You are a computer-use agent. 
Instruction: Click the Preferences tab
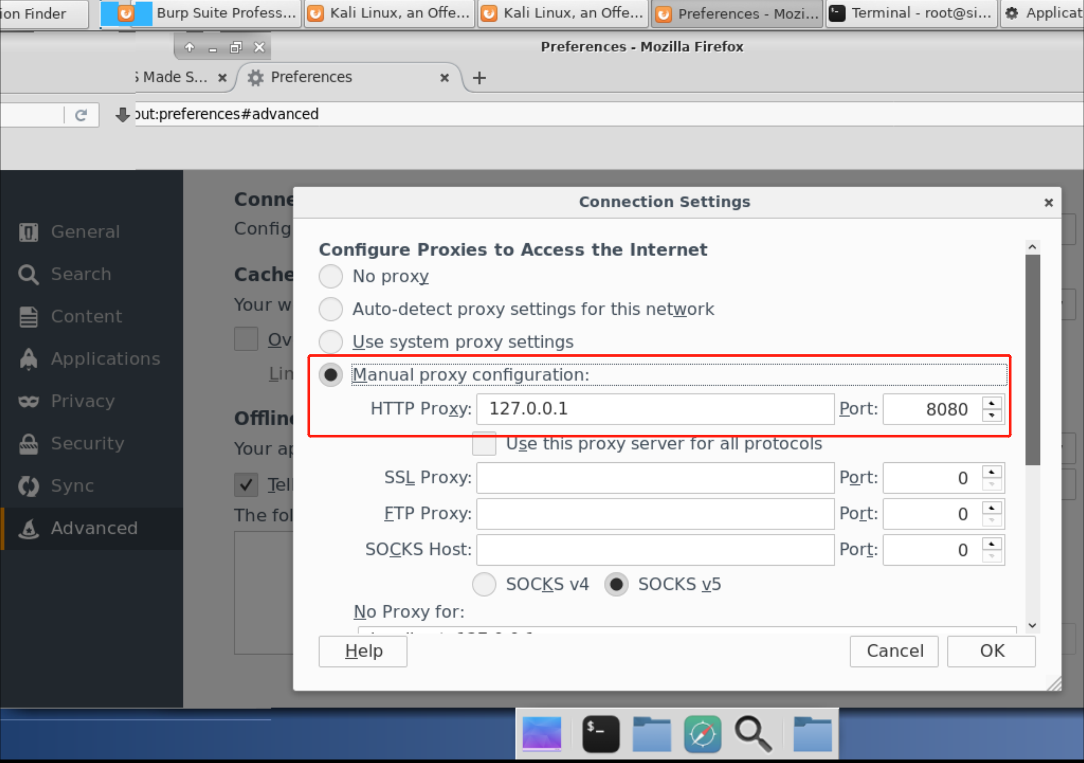[346, 78]
